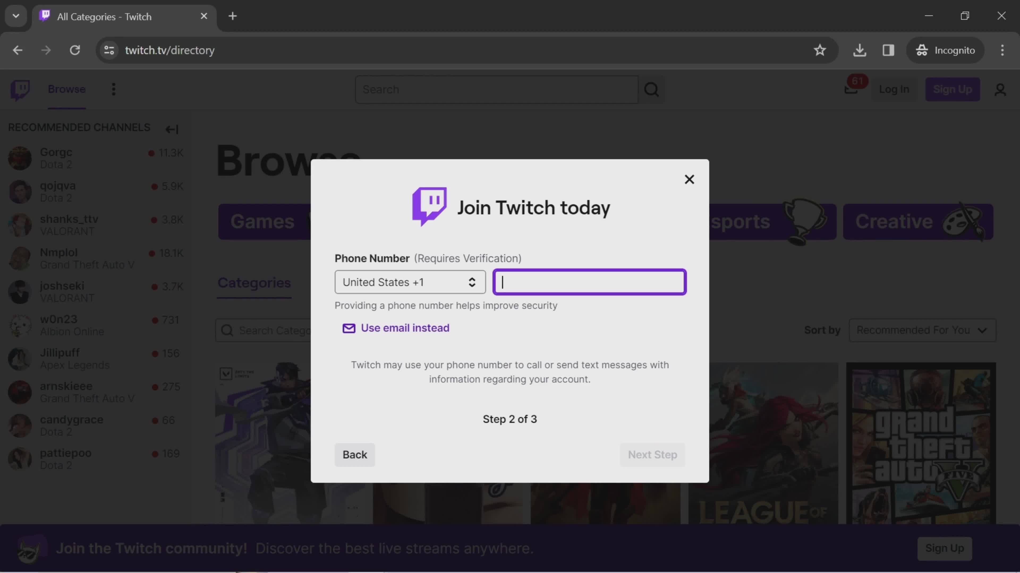Click the Back button in signup modal
Viewport: 1020px width, 573px height.
click(355, 455)
